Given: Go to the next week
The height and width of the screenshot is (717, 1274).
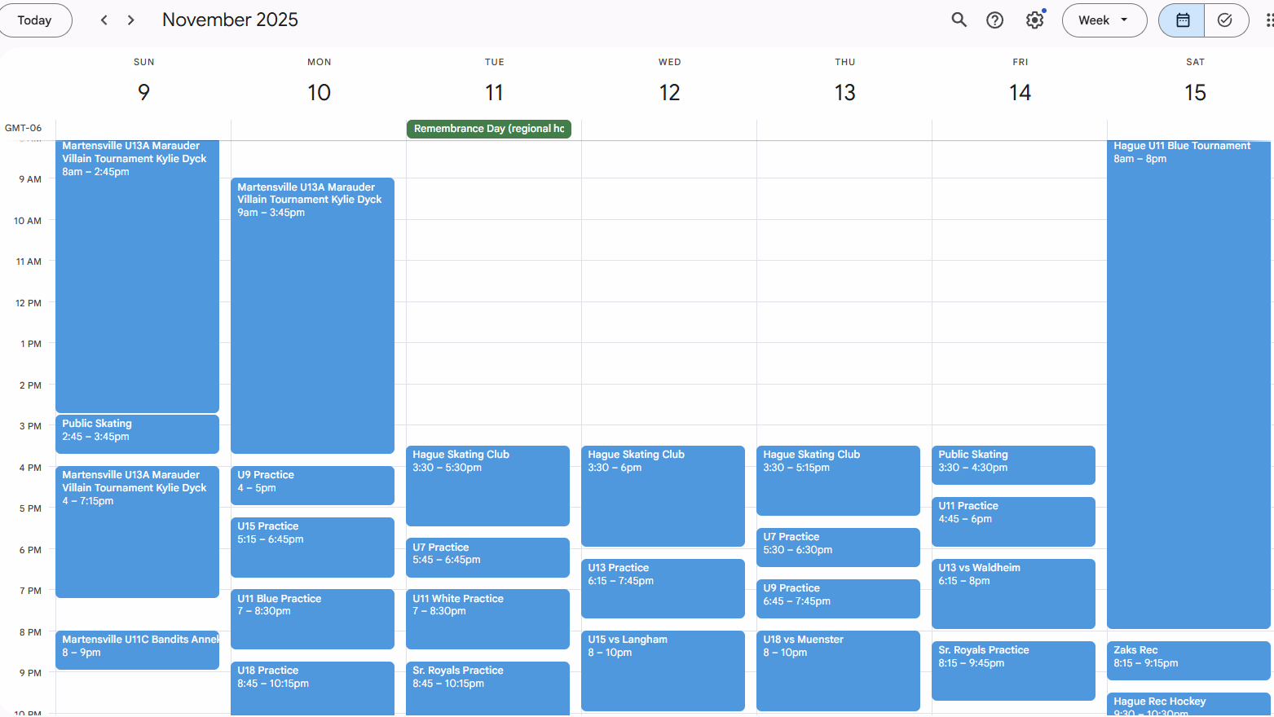Looking at the screenshot, I should click(x=131, y=20).
